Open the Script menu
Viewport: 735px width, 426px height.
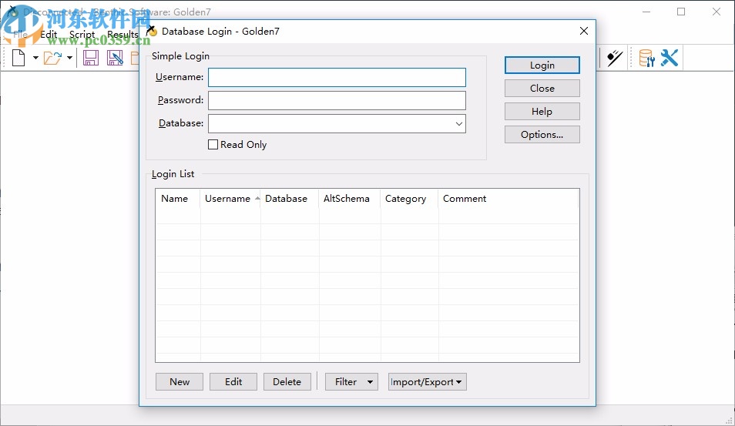82,35
